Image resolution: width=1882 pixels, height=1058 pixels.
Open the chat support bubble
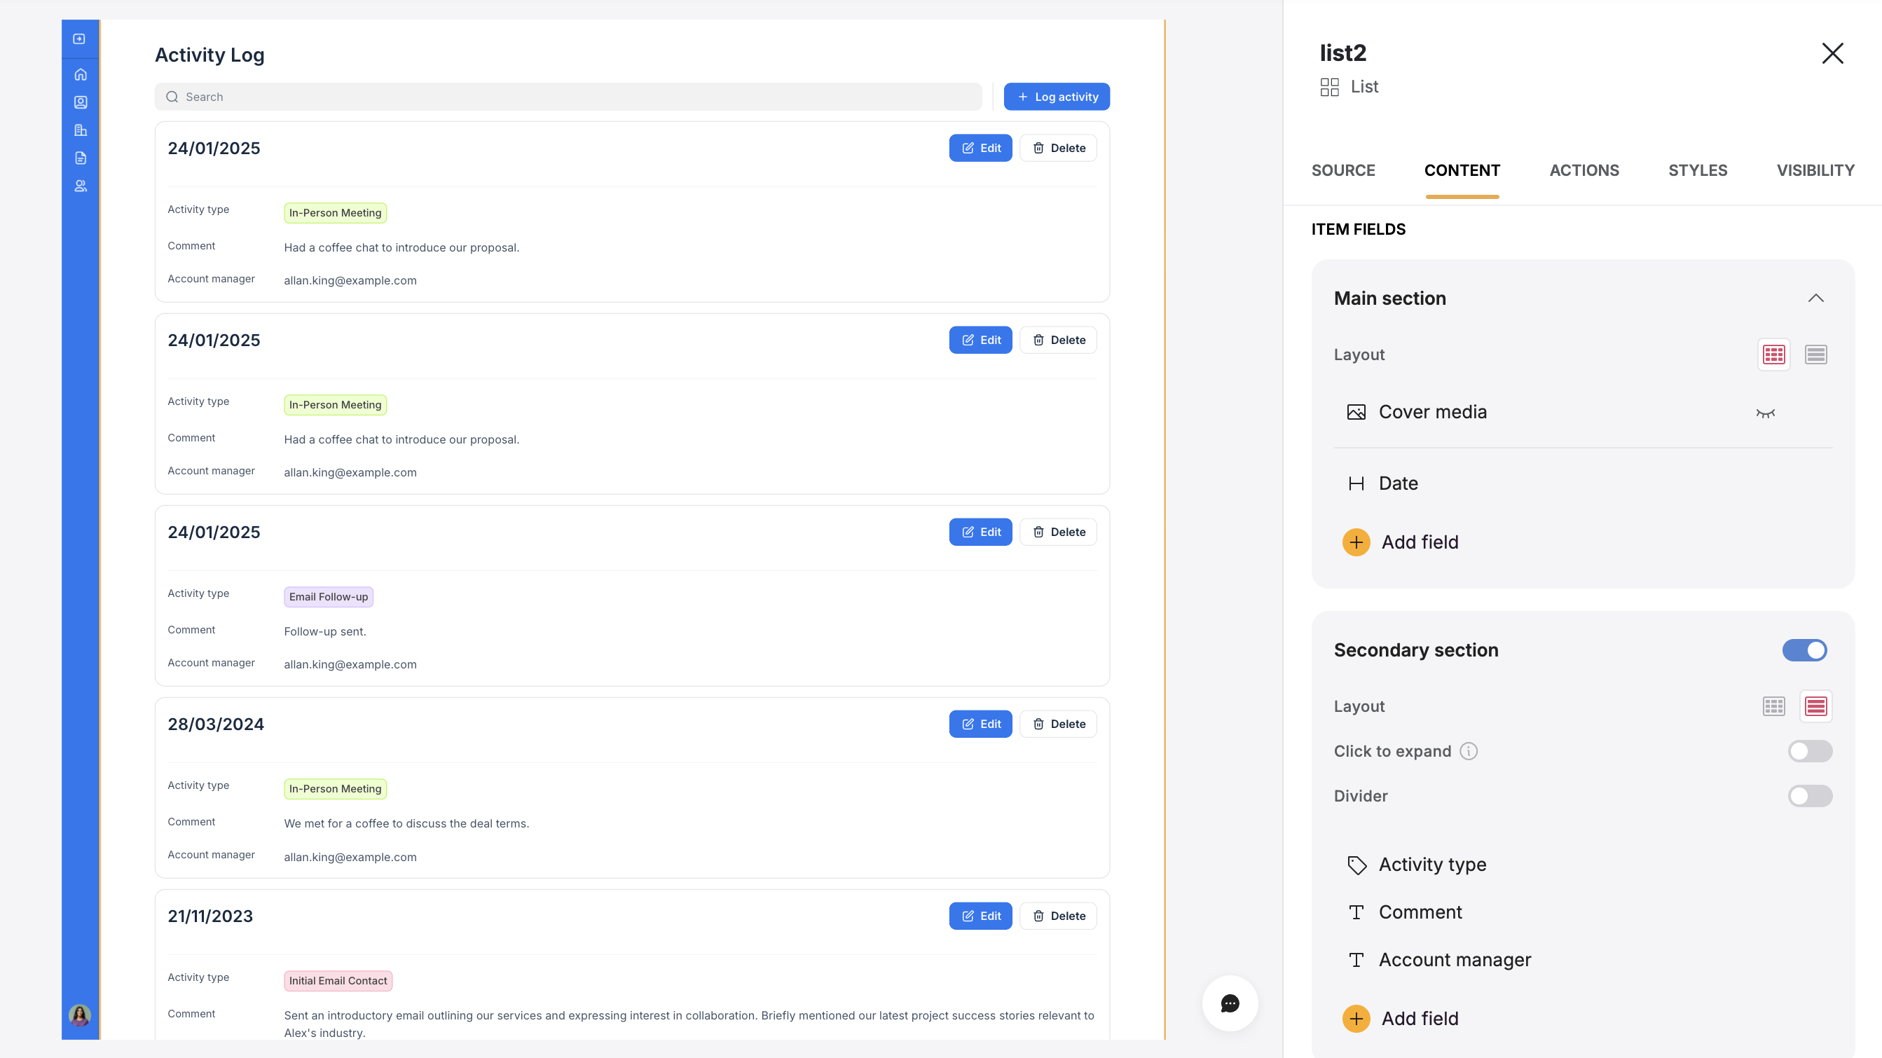click(1230, 1003)
